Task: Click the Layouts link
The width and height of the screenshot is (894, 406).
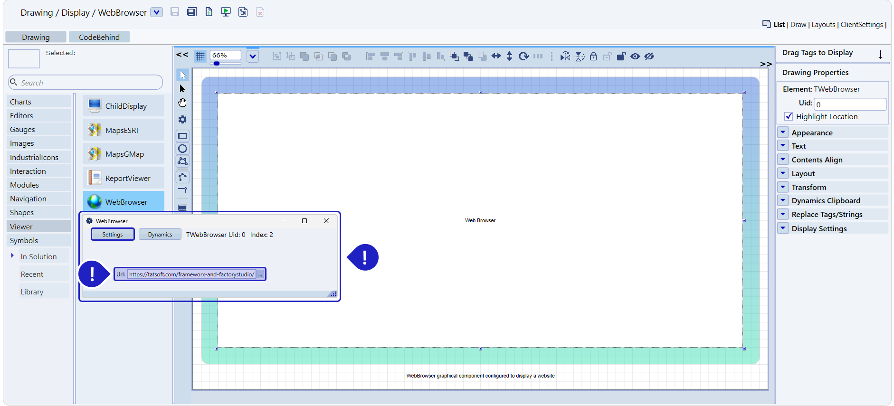Action: click(x=823, y=25)
